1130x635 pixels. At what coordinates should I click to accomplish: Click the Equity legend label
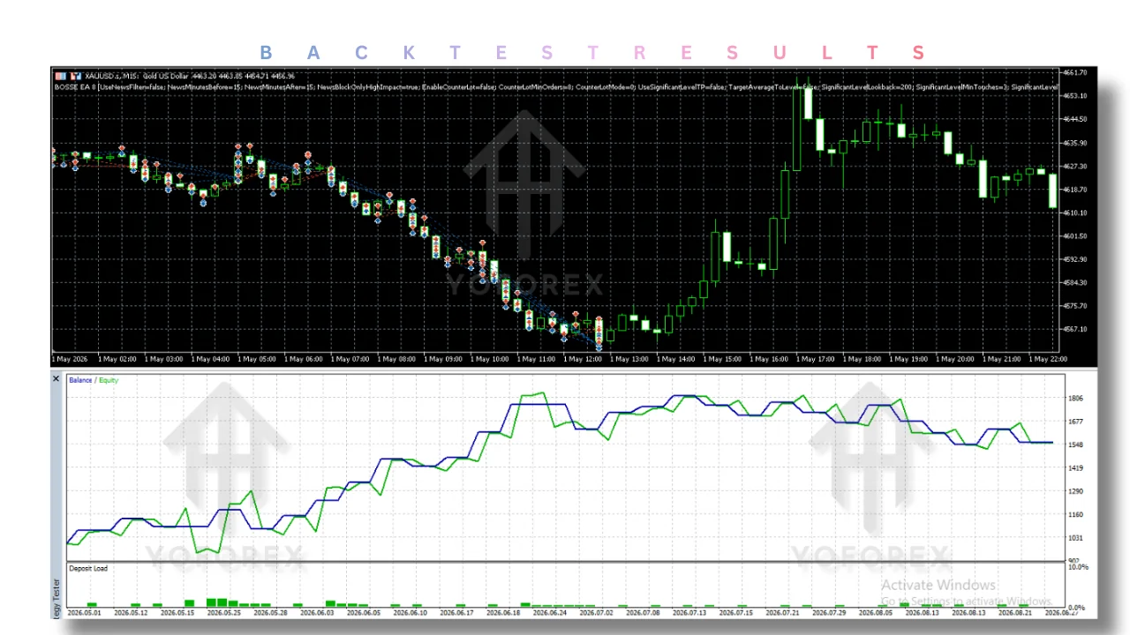click(x=108, y=380)
